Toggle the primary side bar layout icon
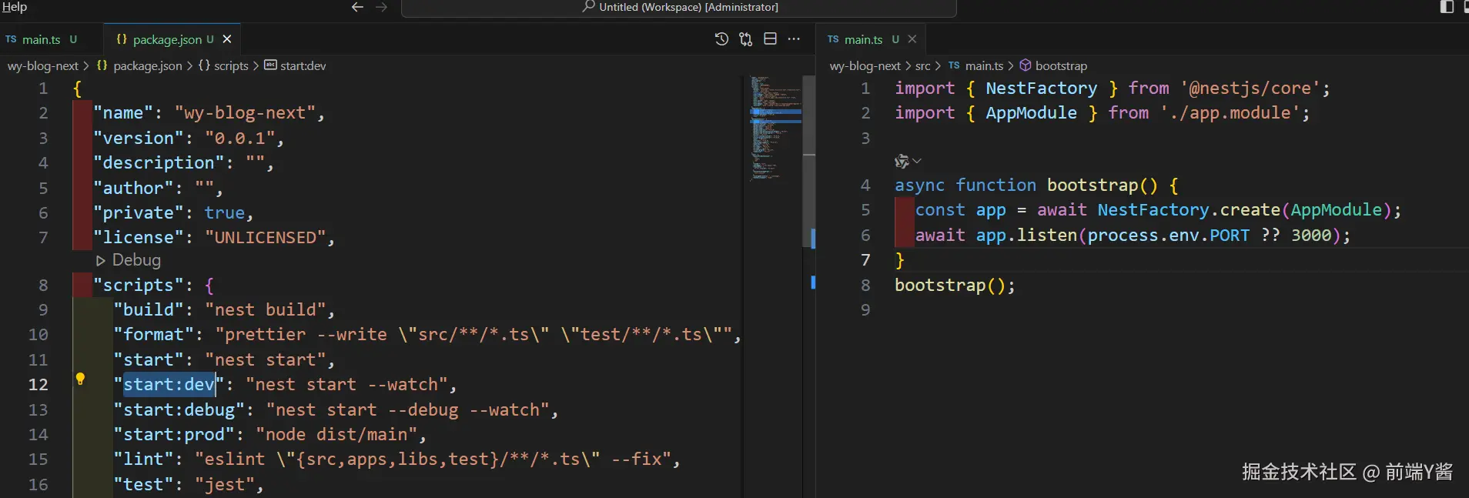The width and height of the screenshot is (1469, 498). coord(1447,7)
